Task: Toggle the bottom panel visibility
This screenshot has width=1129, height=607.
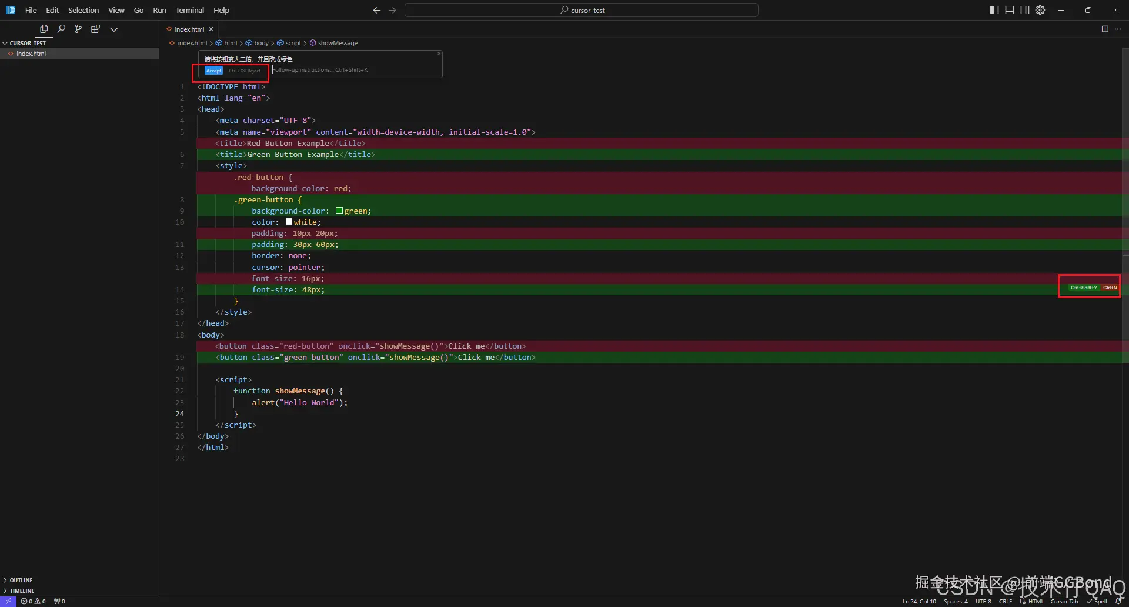Action: tap(1010, 10)
